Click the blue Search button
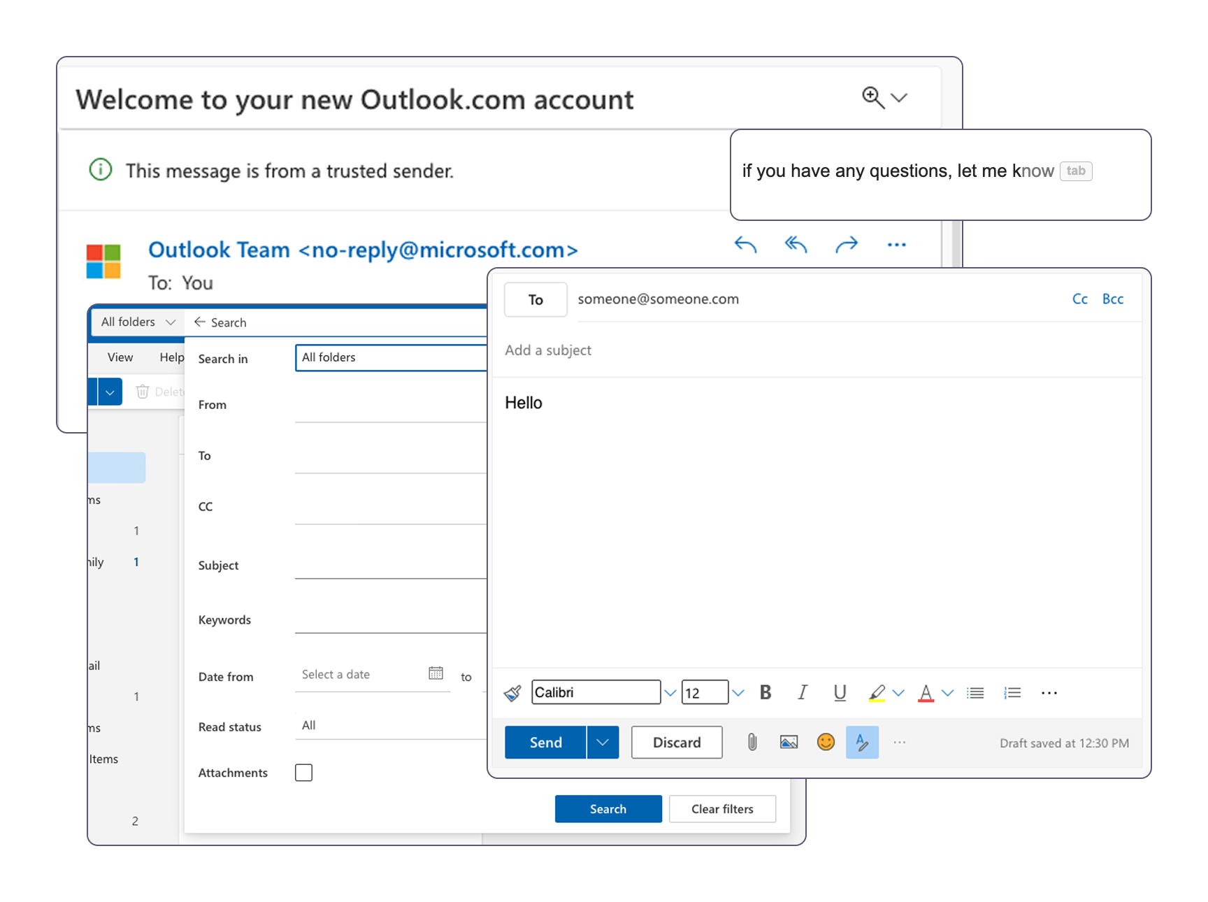Screen dimensions: 1208x902 pos(608,809)
